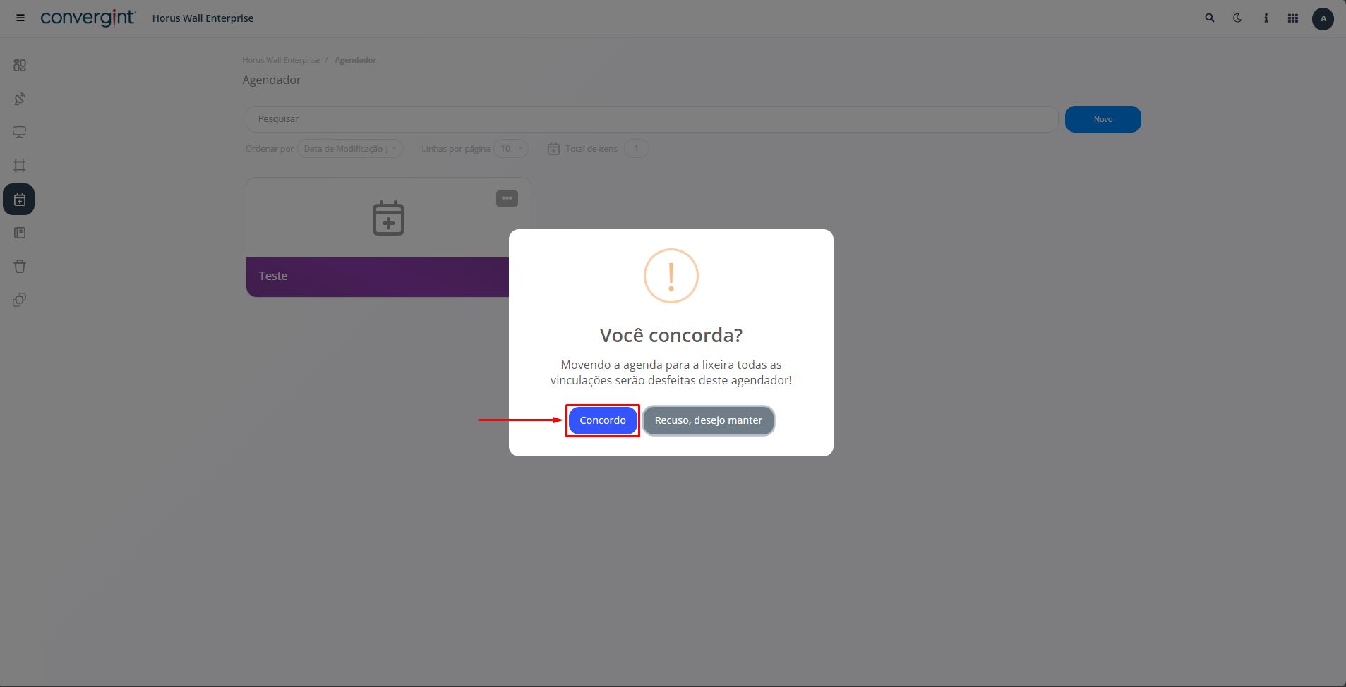Expand the Linhas por página dropdown

pyautogui.click(x=511, y=149)
